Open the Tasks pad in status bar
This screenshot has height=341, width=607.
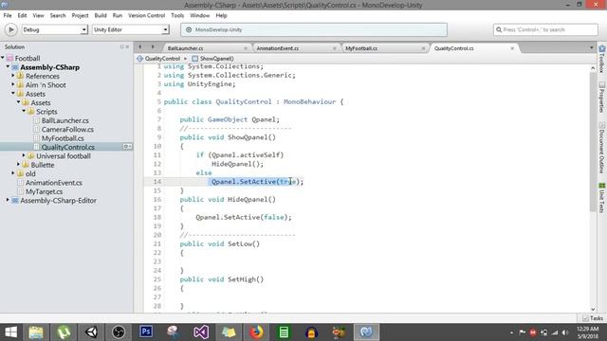tap(593, 318)
